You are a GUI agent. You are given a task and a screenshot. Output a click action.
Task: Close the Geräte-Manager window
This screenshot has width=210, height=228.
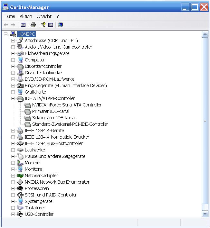click(204, 7)
